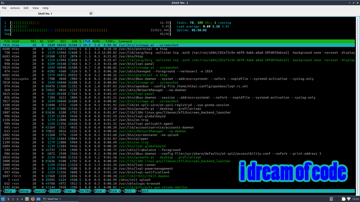Open the Help menu
The image size is (360, 202).
45,8
